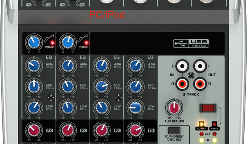Image resolution: width=247 pixels, height=144 pixels.
Task: Click the 2-TRACK OUT left white RCA jack
Action: point(200,66)
